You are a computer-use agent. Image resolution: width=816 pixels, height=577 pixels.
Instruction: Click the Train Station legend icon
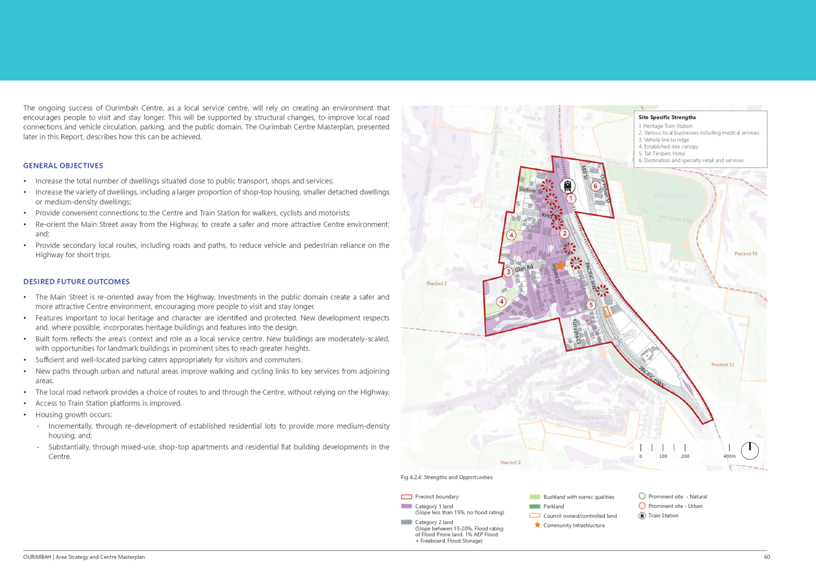(x=642, y=515)
